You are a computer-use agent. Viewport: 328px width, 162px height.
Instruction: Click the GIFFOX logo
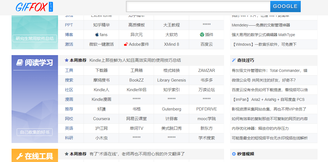point(35,7)
